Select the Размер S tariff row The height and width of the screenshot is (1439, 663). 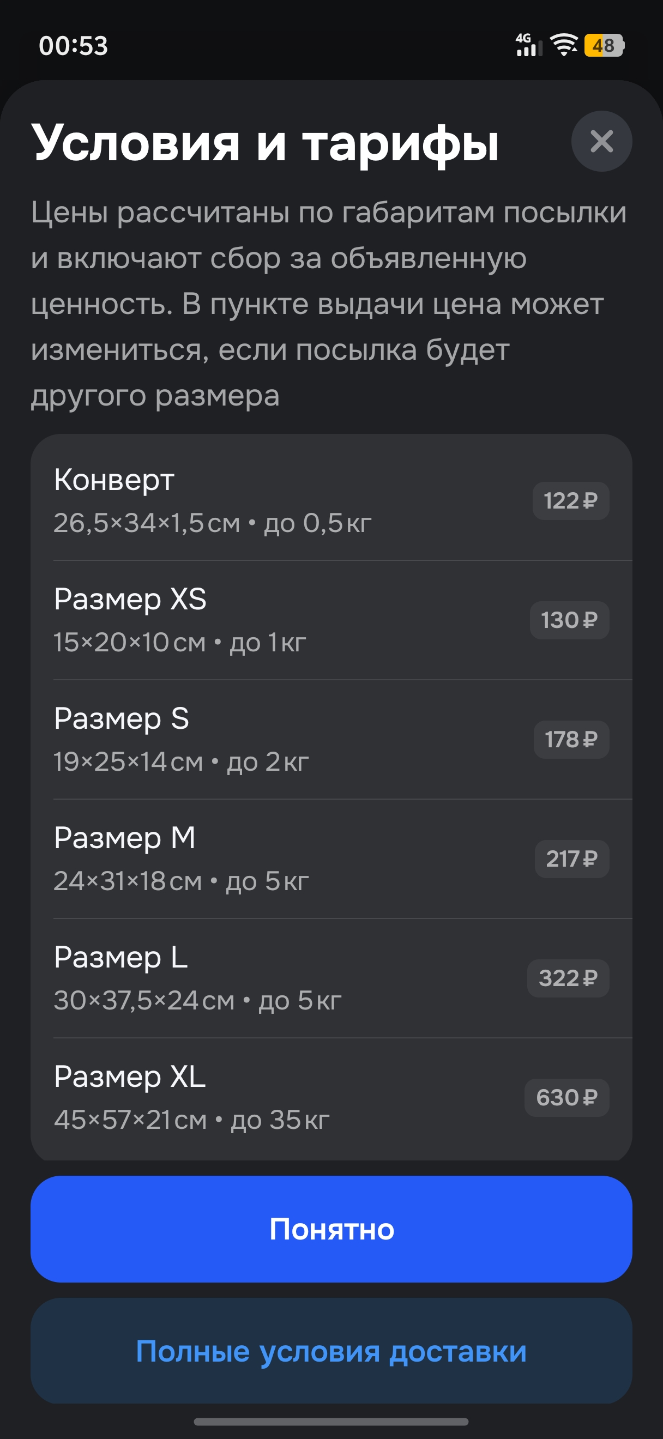tap(279, 740)
